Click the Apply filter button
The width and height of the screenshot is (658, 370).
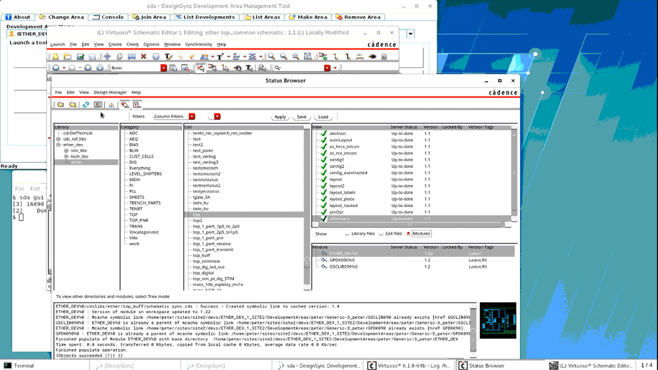(x=280, y=117)
